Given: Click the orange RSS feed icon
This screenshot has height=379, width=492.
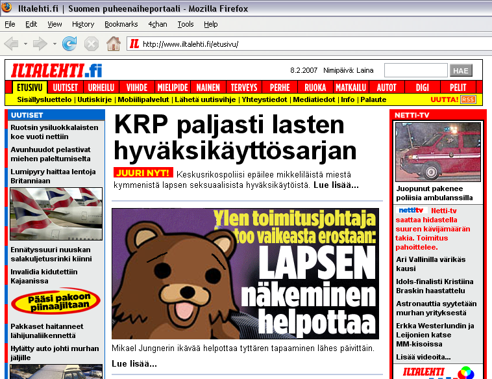Looking at the screenshot, I should [468, 99].
